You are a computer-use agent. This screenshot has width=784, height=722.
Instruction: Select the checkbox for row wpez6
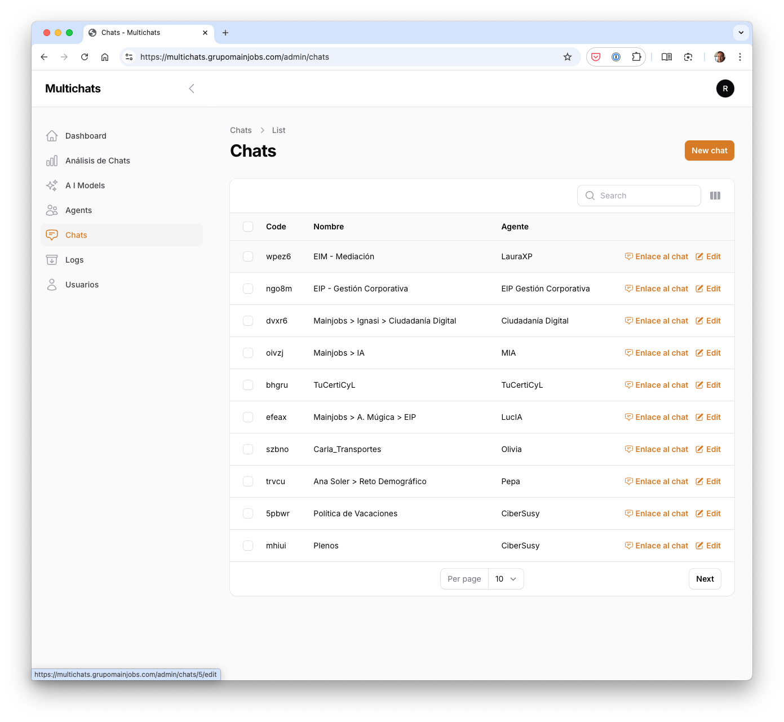tap(248, 256)
